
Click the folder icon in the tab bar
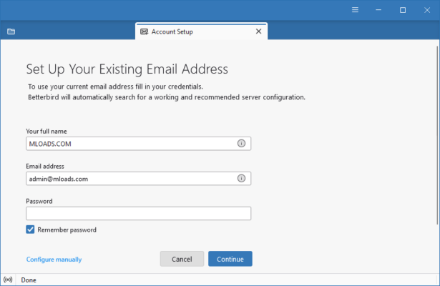pos(11,31)
